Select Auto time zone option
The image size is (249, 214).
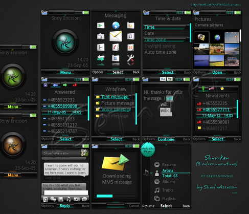[161, 52]
